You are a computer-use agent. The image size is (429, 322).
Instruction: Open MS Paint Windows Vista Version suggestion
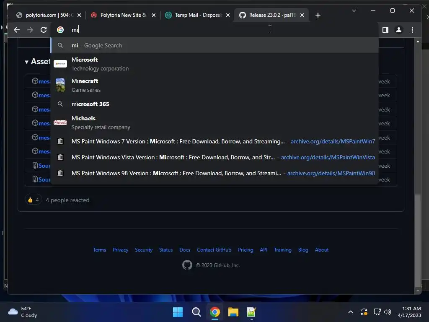point(214,157)
